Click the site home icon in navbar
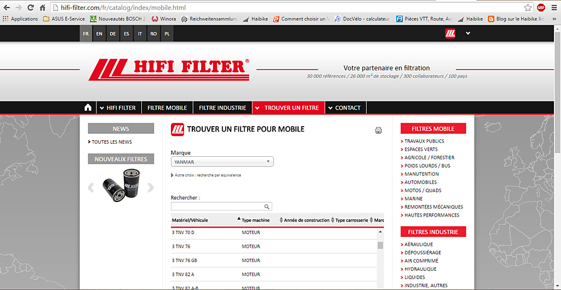The width and height of the screenshot is (561, 290). 88,107
